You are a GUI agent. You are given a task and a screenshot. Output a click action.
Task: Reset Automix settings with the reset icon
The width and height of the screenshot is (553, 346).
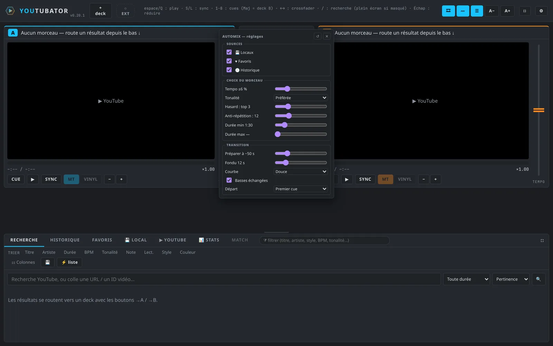pyautogui.click(x=318, y=36)
